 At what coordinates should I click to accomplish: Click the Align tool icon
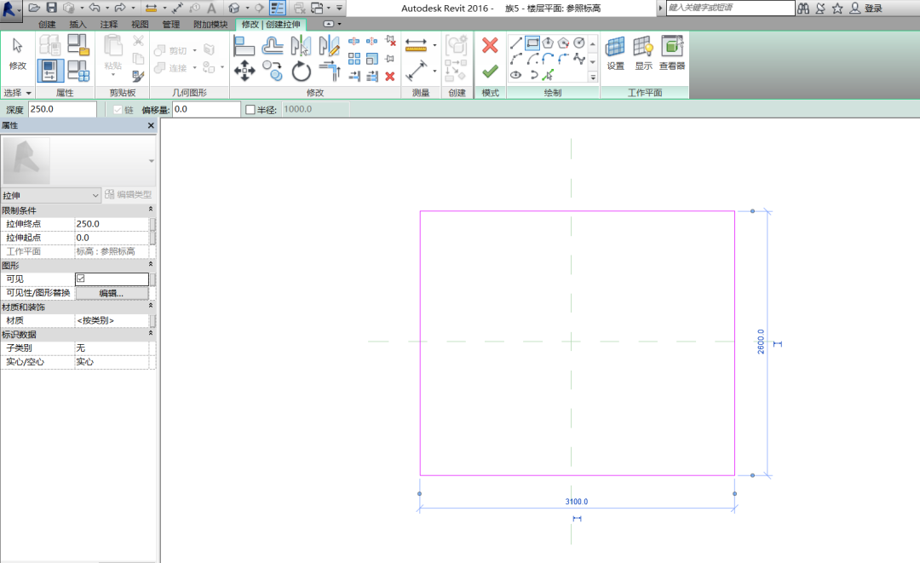tap(244, 46)
